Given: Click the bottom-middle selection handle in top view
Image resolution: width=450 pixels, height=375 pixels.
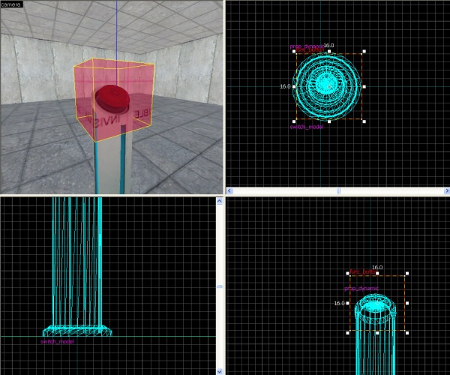Looking at the screenshot, I should click(329, 121).
